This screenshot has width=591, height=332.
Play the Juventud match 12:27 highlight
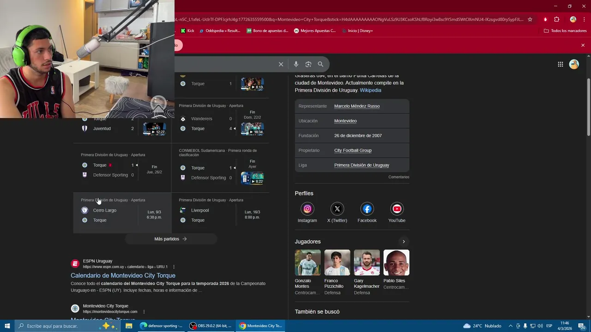[x=154, y=129]
